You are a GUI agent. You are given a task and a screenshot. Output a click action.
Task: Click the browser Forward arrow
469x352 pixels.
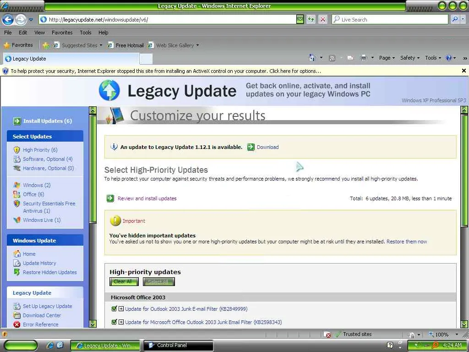pos(21,20)
